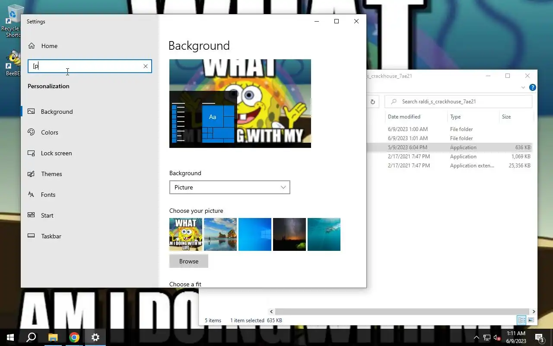Click the Lock screen monitor icon
553x346 pixels.
[x=31, y=153]
